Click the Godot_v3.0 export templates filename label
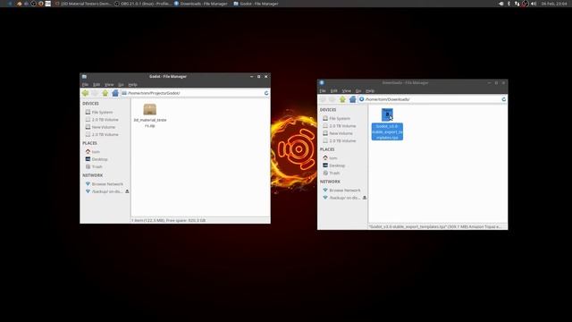Viewport: 572px width, 322px height. coord(387,131)
